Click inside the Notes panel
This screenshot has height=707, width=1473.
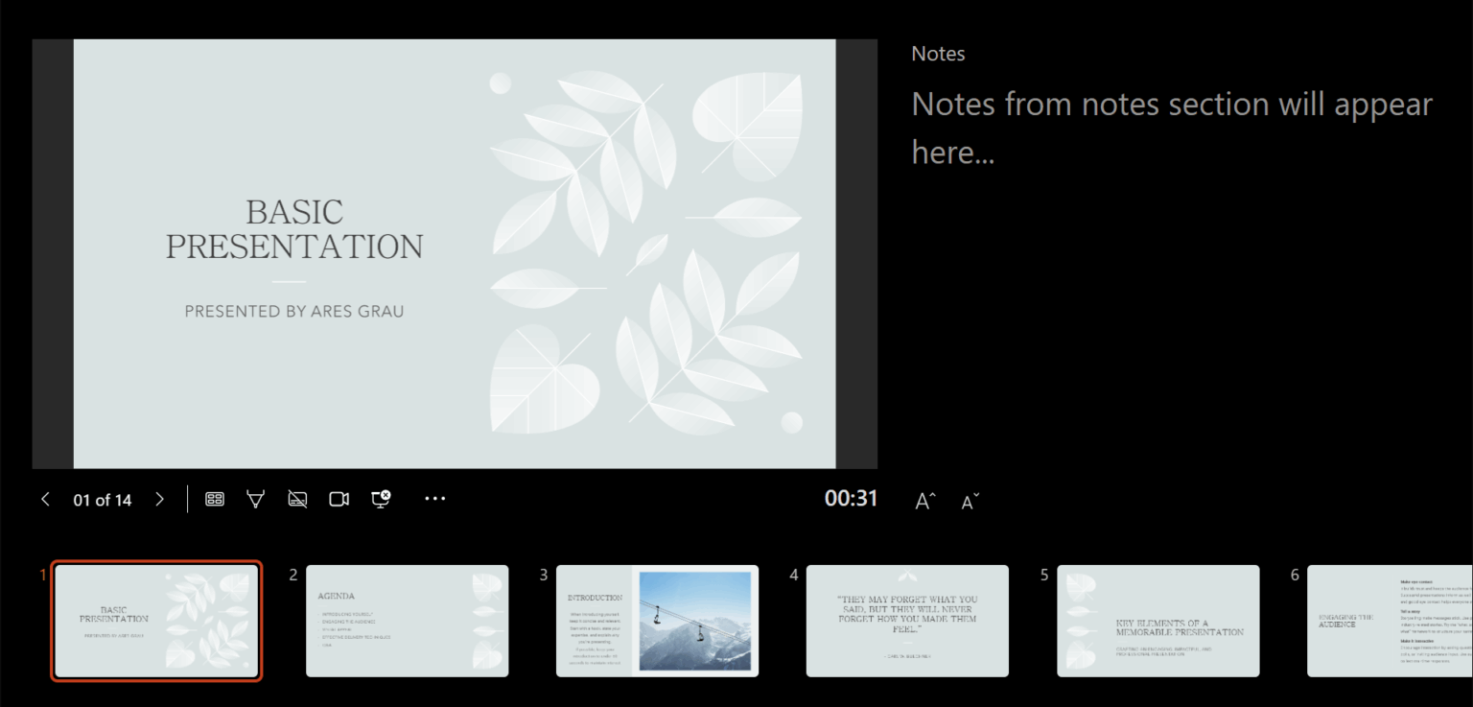pos(1170,125)
